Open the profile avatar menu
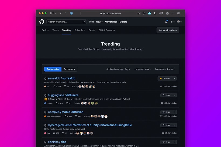The width and height of the screenshot is (221, 147). coord(179,22)
